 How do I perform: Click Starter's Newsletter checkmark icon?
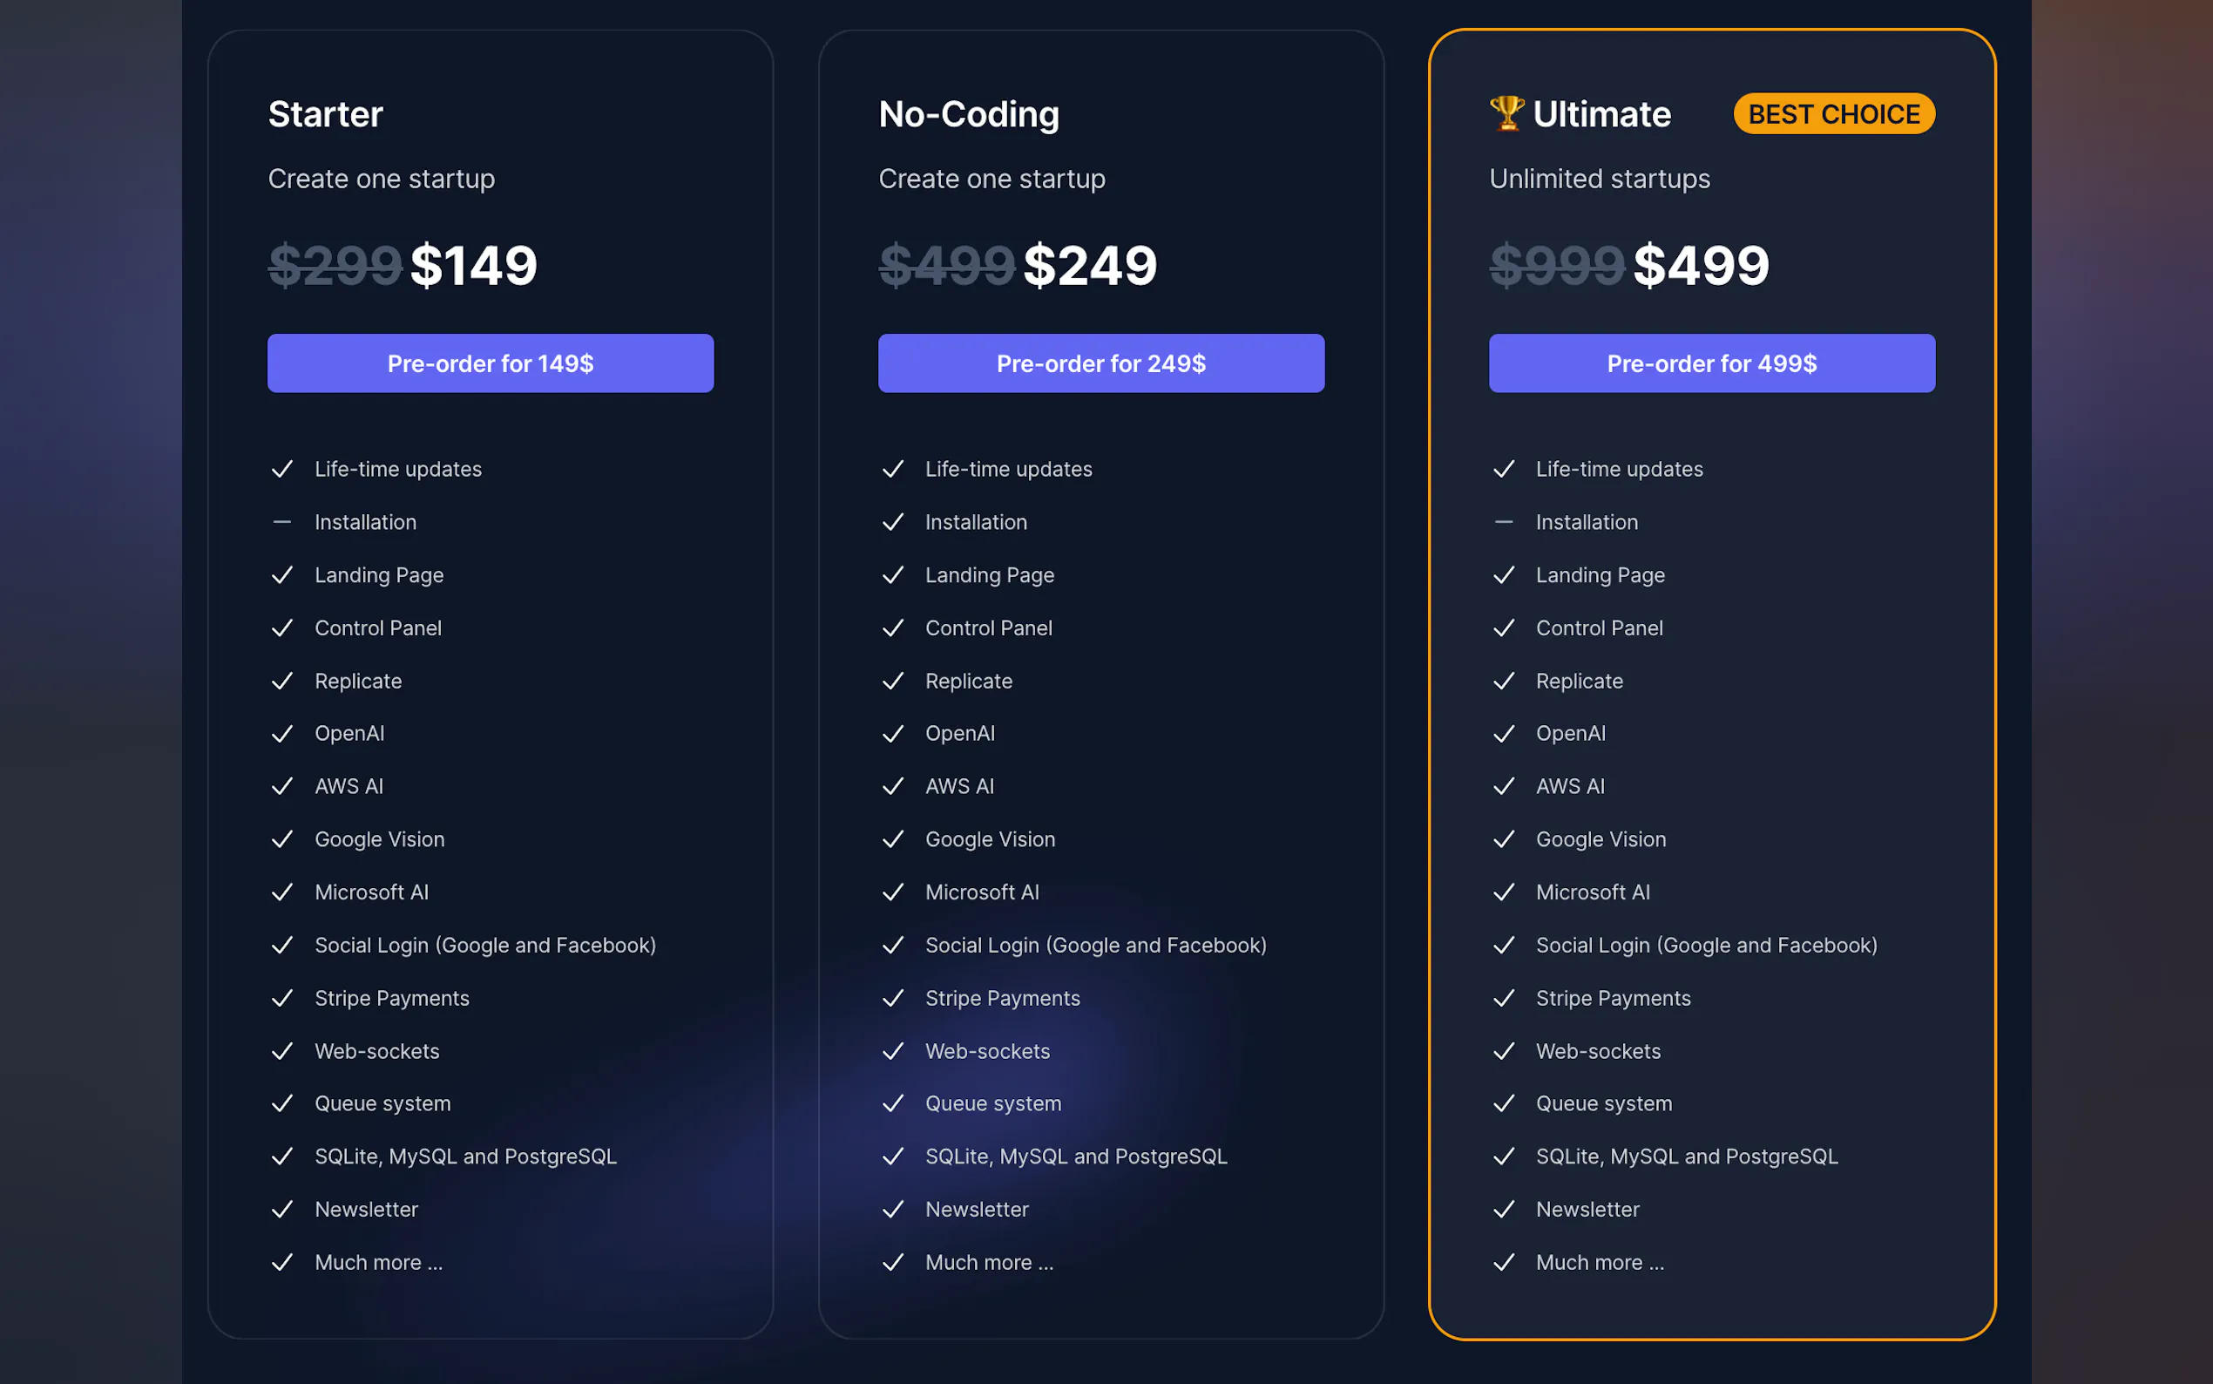click(281, 1210)
